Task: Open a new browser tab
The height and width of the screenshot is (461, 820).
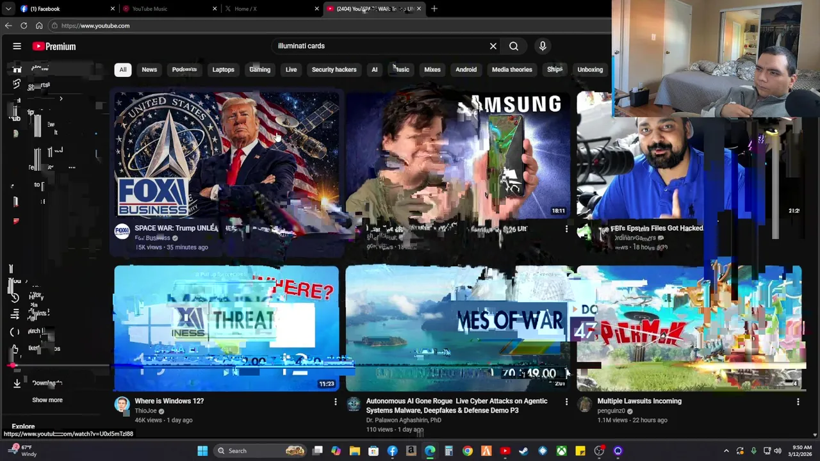Action: [434, 8]
